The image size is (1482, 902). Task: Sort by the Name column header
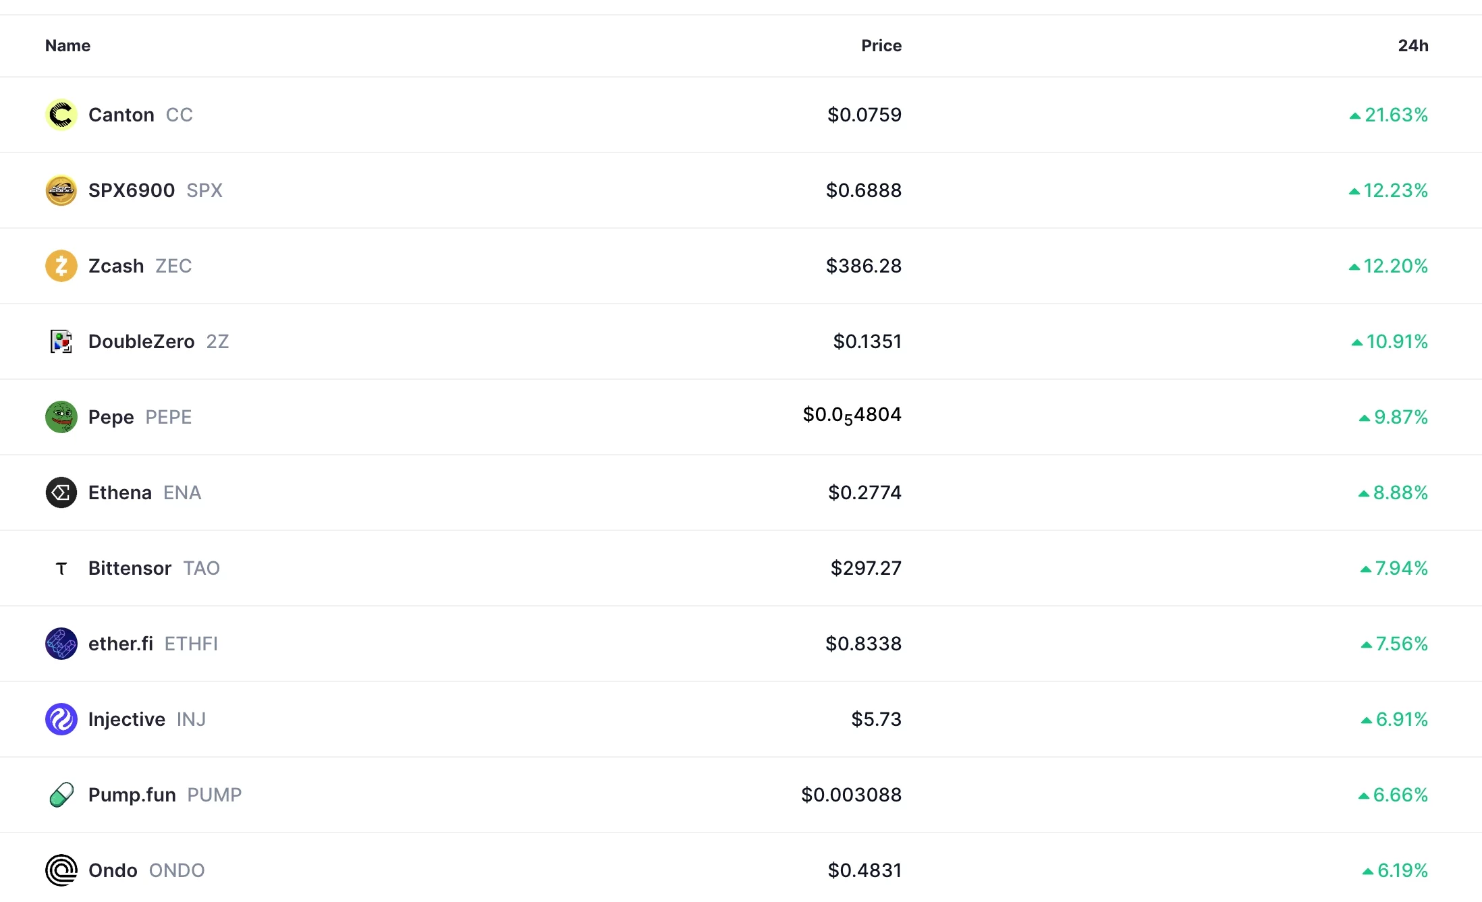(x=67, y=45)
